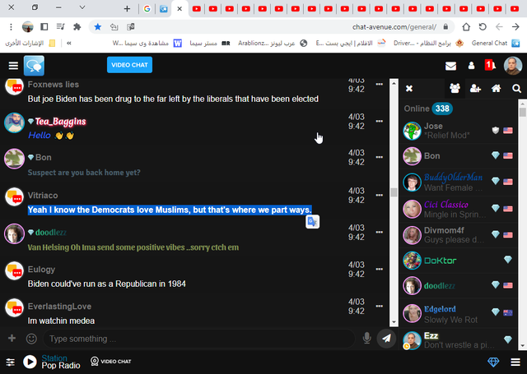The width and height of the screenshot is (527, 374).
Task: Start voice recording with microphone icon
Action: pyautogui.click(x=366, y=338)
